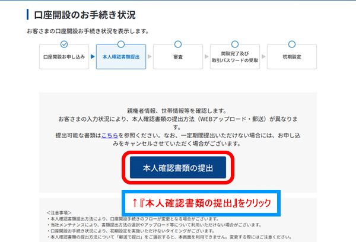Click the checkmark circle above 口座開設お申し込み

coord(64,44)
